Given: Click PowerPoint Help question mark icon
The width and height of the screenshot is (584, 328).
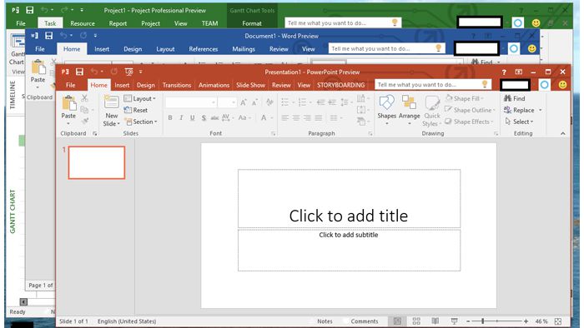Looking at the screenshot, I should [504, 72].
